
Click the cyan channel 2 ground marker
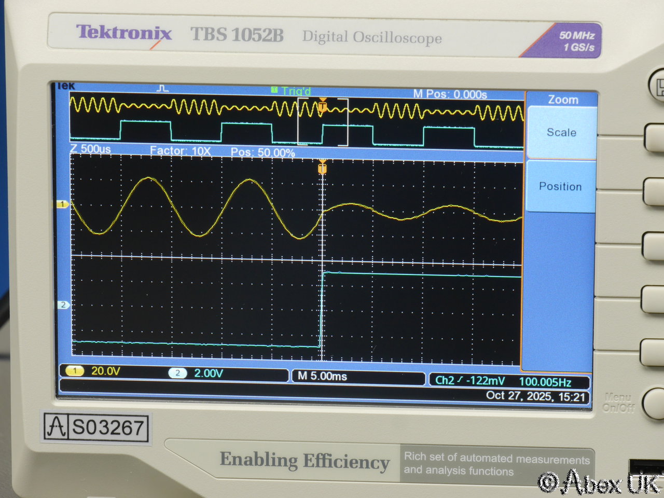point(63,305)
